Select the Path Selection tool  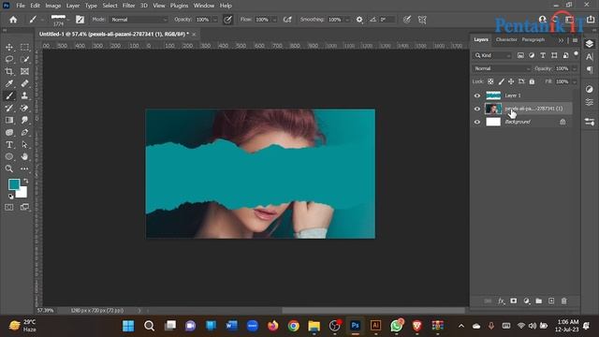point(24,144)
